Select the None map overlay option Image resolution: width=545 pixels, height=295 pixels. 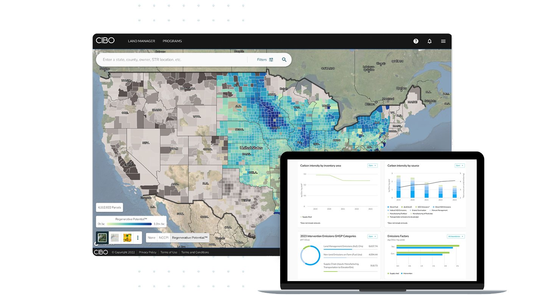[x=151, y=238]
